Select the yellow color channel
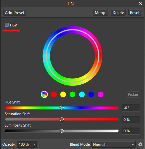The image size is (145, 149). (x=63, y=94)
